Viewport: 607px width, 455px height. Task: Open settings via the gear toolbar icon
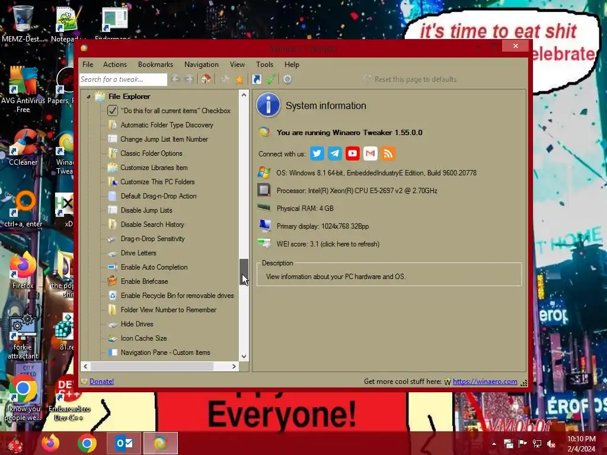(287, 79)
